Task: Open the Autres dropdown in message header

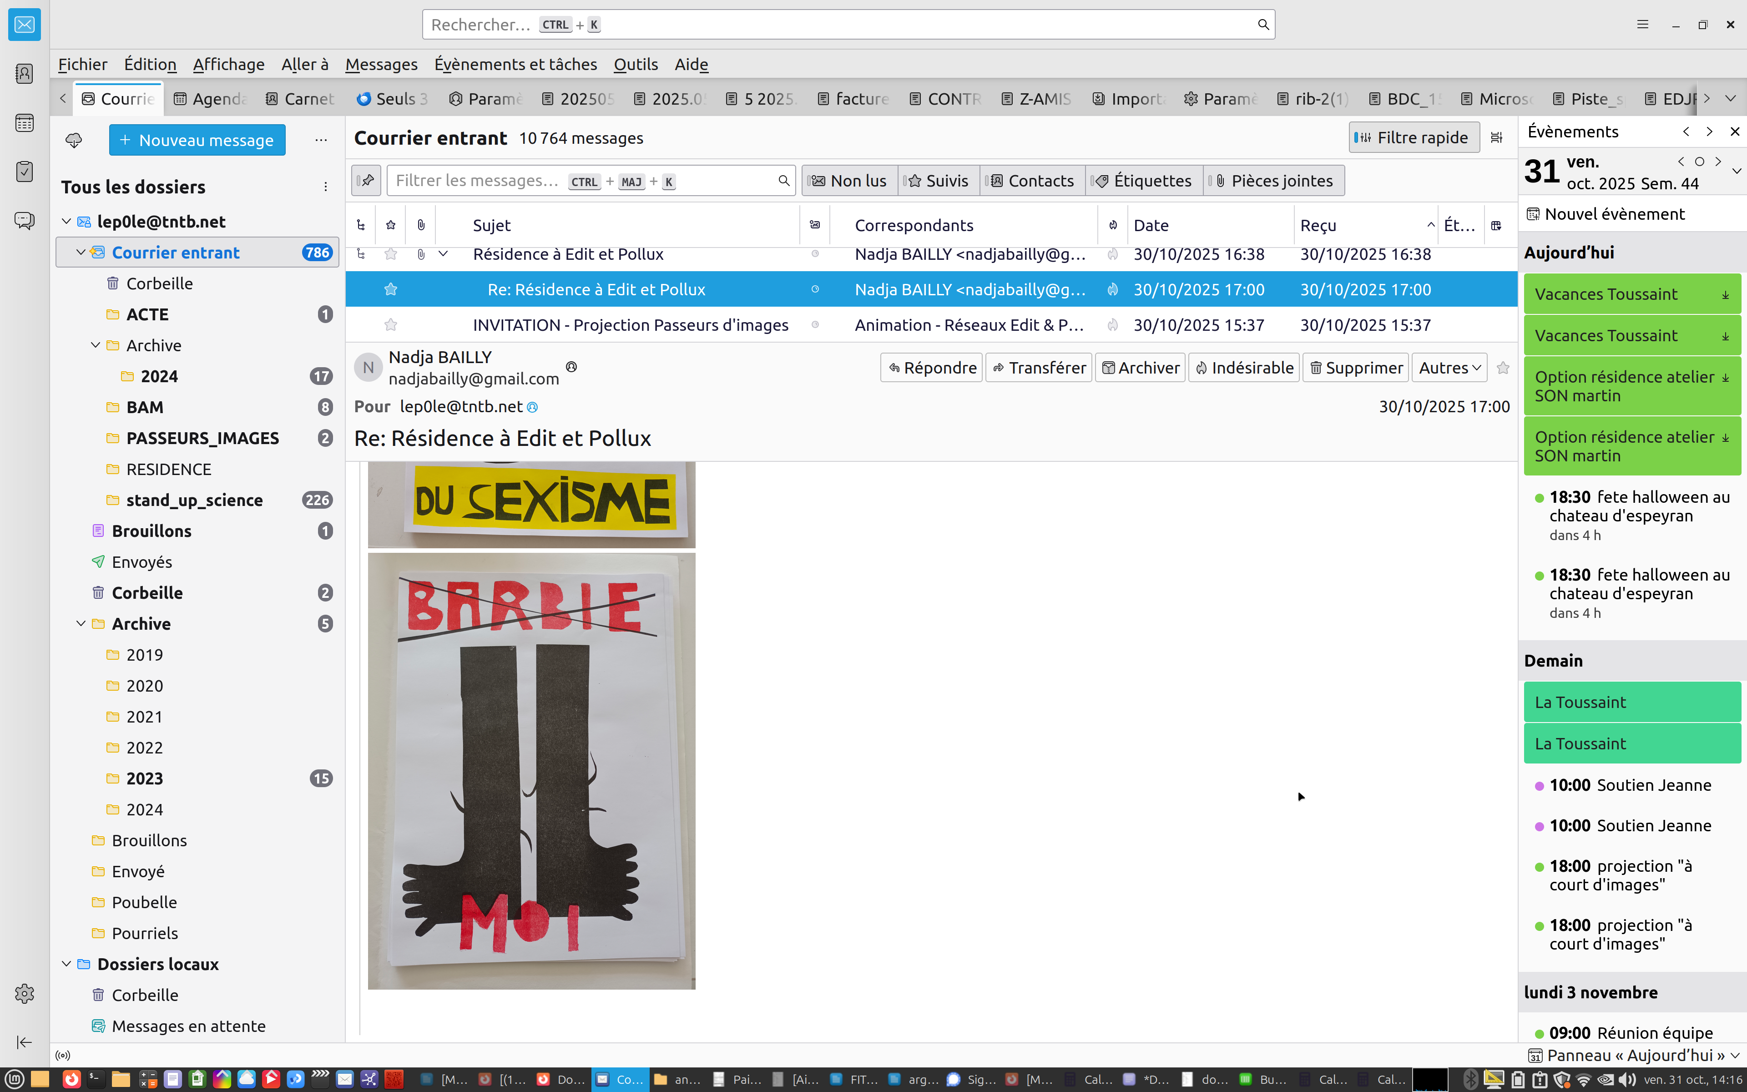Action: coord(1449,368)
